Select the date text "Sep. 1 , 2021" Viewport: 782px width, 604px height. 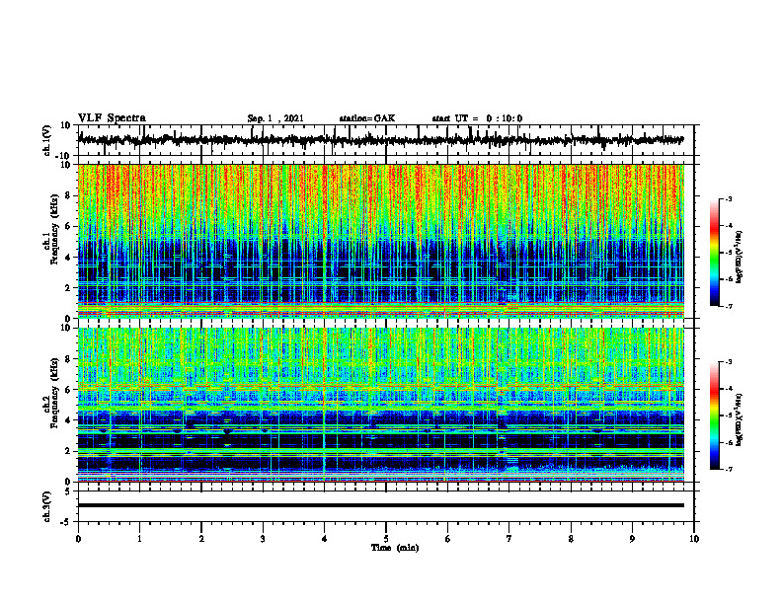pyautogui.click(x=275, y=118)
